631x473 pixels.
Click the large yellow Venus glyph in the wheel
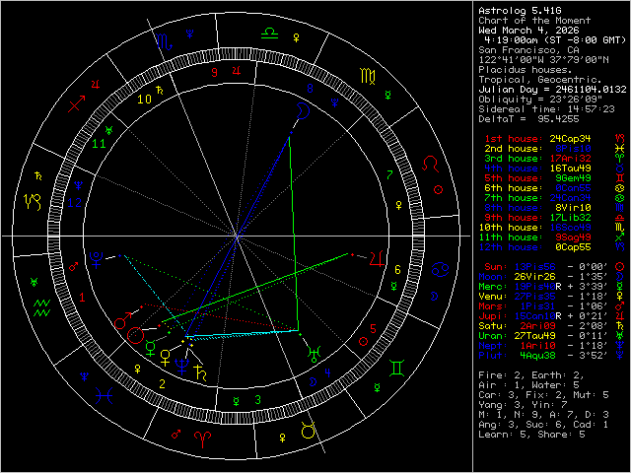165,358
